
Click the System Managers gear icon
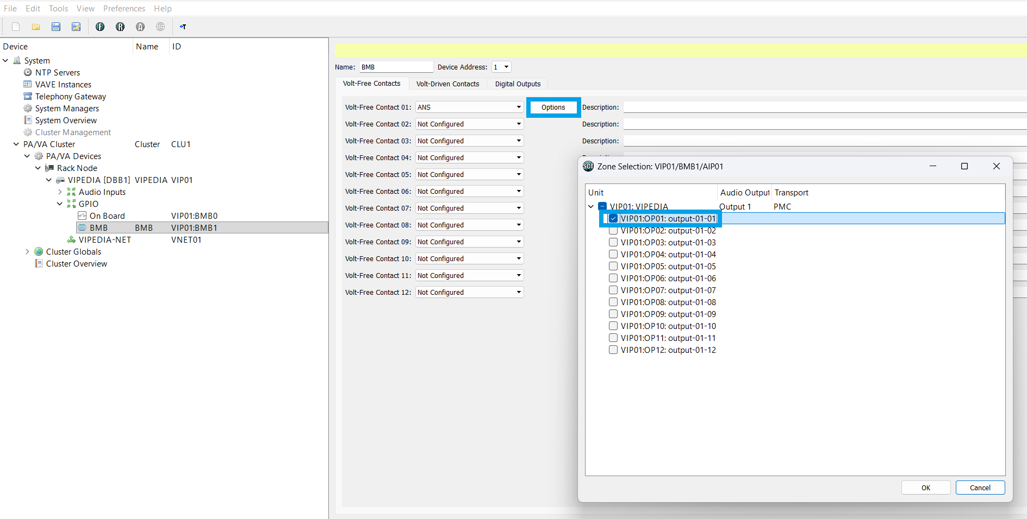28,108
